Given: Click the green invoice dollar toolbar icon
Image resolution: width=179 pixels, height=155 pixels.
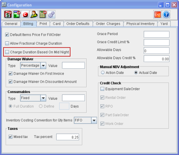Looking at the screenshot, I should (x=17, y=15).
